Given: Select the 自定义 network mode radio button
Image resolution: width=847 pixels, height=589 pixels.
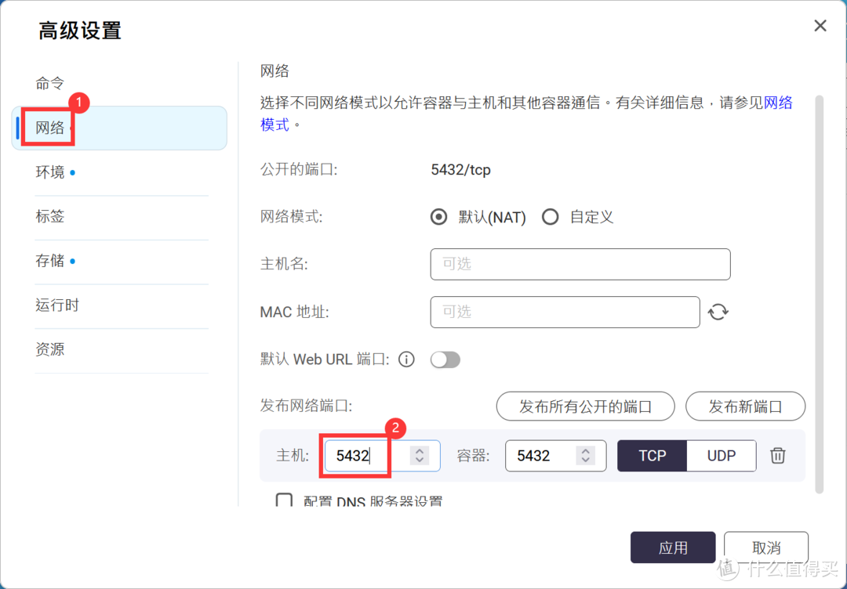Looking at the screenshot, I should [x=550, y=217].
